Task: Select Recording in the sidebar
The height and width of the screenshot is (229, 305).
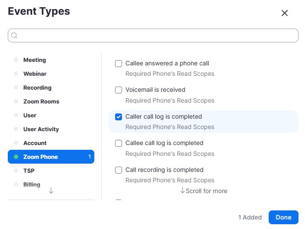Action: [37, 87]
